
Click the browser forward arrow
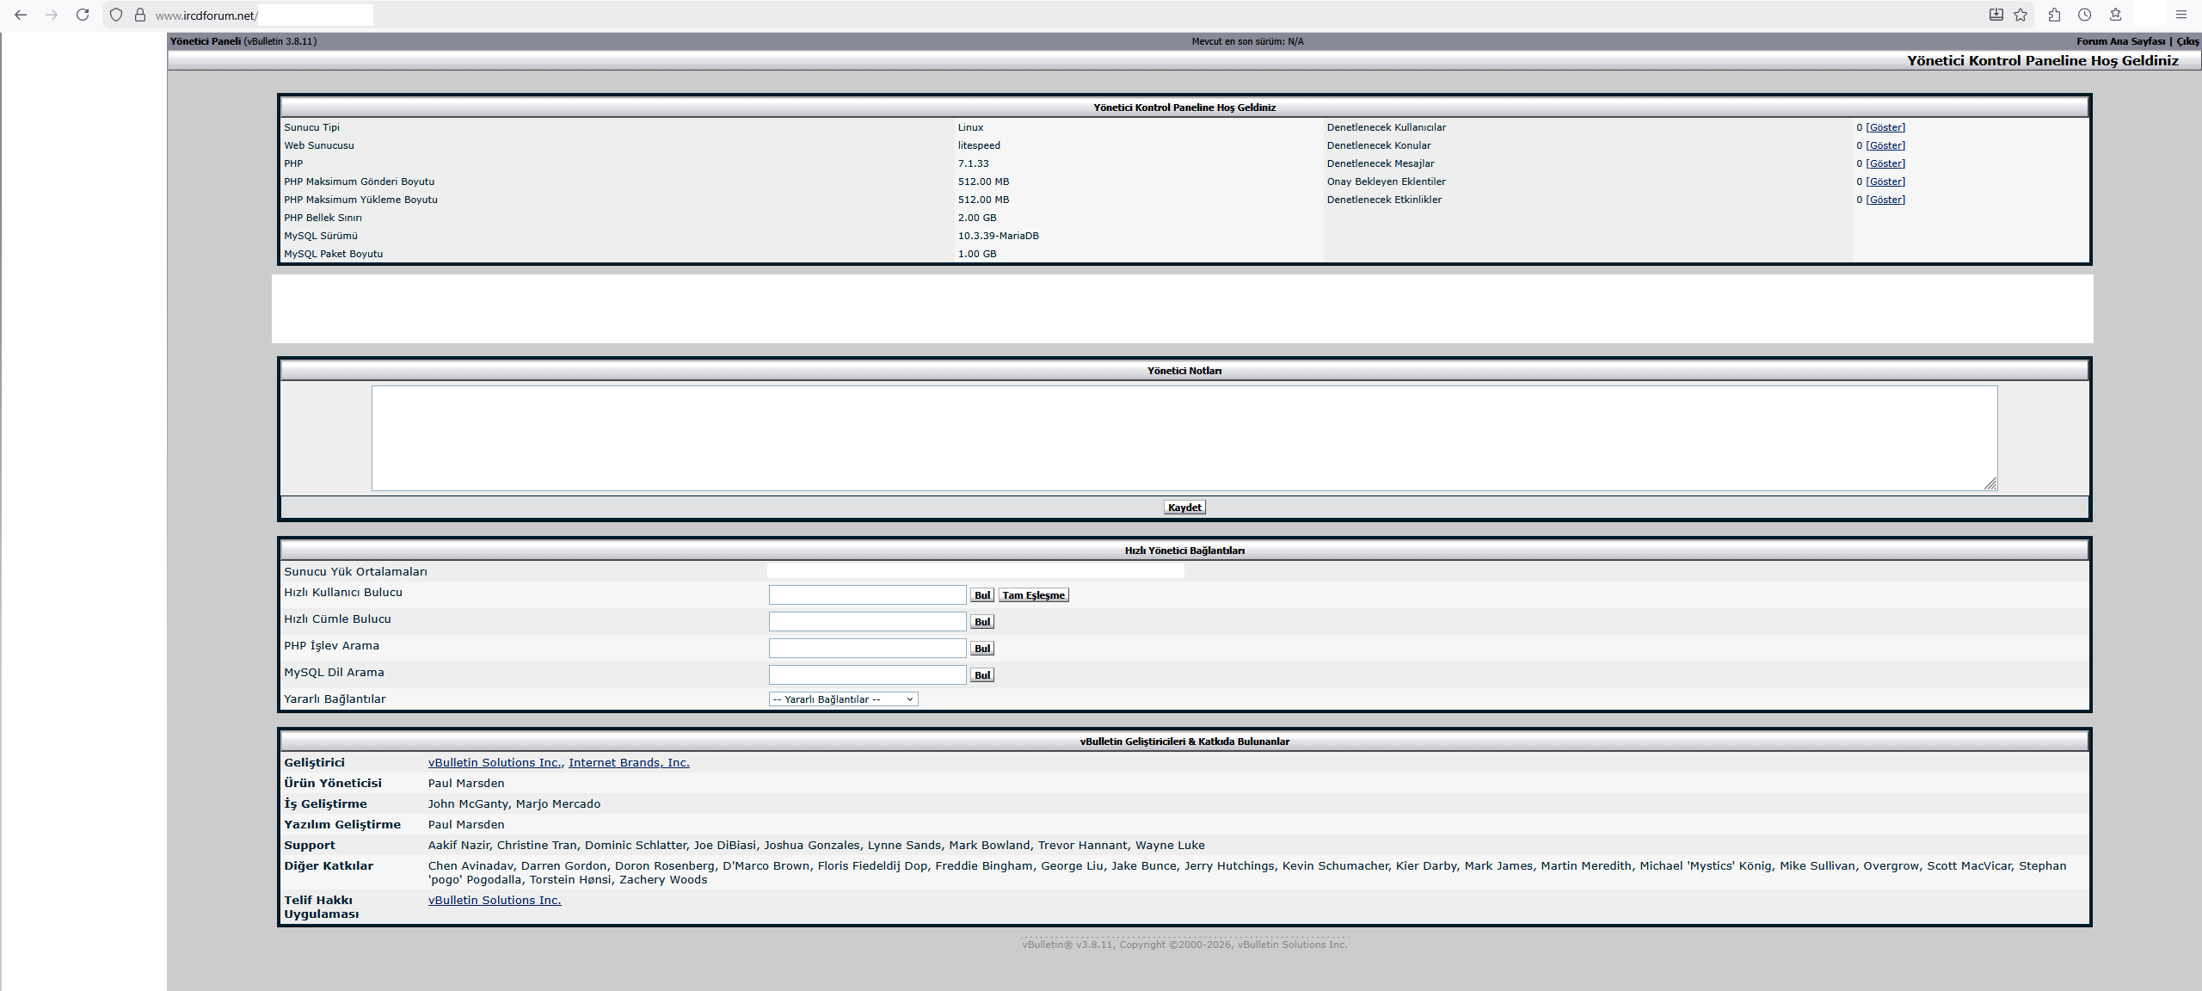click(x=52, y=15)
